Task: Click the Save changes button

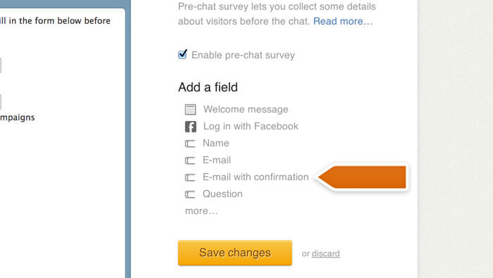Action: pyautogui.click(x=235, y=253)
